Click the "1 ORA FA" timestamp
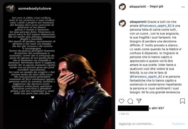This screenshot has width=188, height=129. point(124,114)
